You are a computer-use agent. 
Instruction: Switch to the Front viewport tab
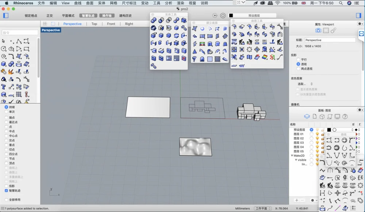pyautogui.click(x=111, y=24)
